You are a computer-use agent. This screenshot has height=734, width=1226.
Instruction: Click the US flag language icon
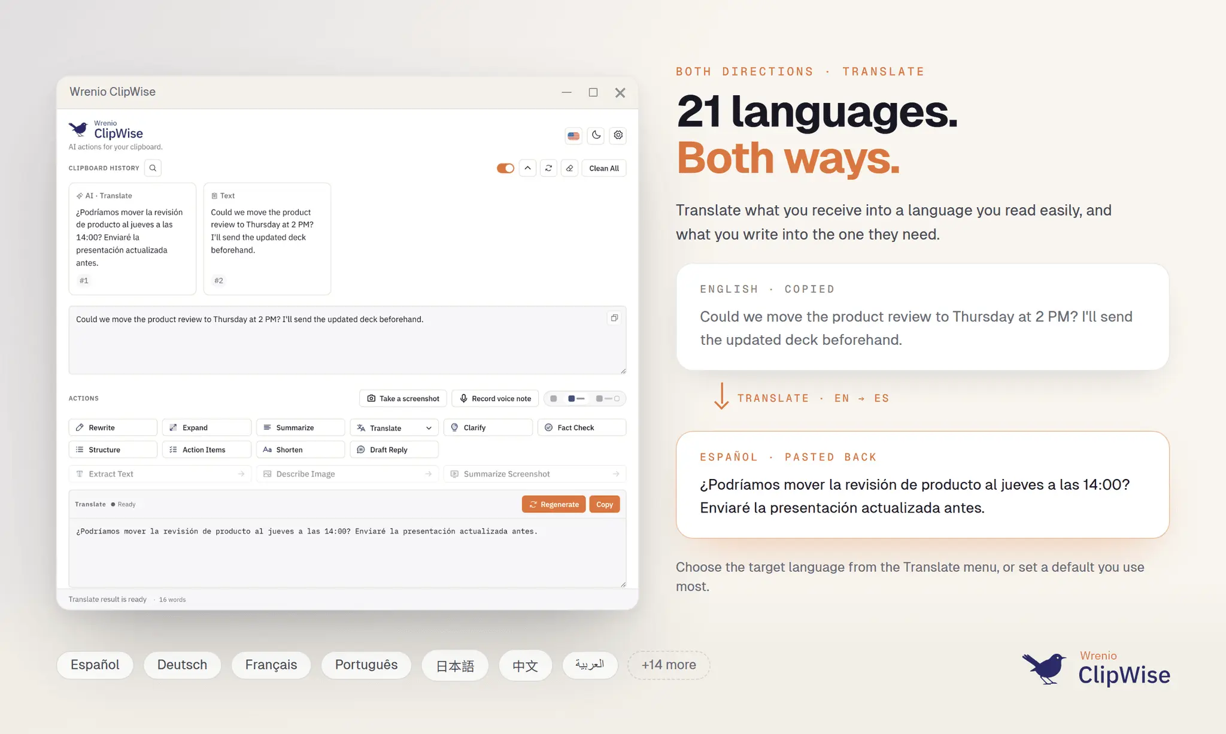point(573,135)
